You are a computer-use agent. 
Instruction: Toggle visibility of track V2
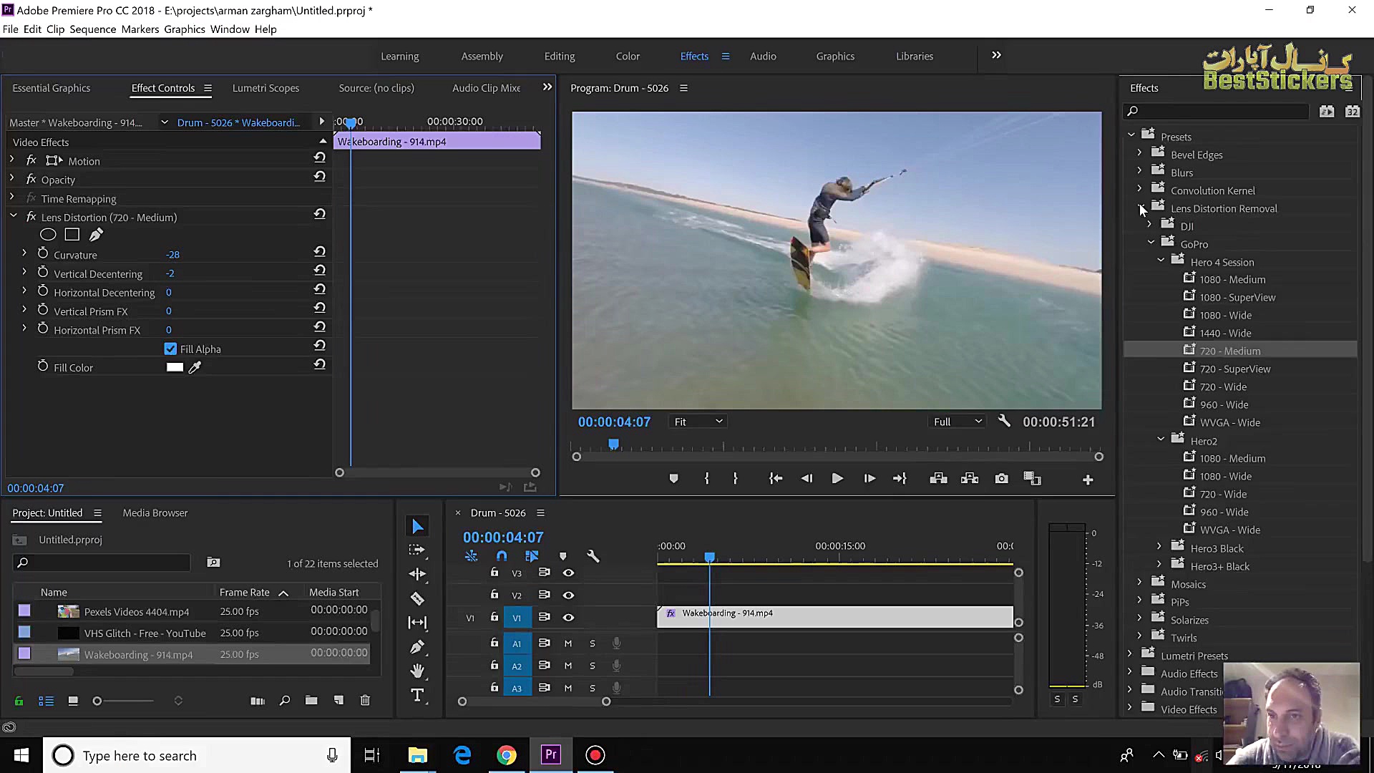coord(568,595)
